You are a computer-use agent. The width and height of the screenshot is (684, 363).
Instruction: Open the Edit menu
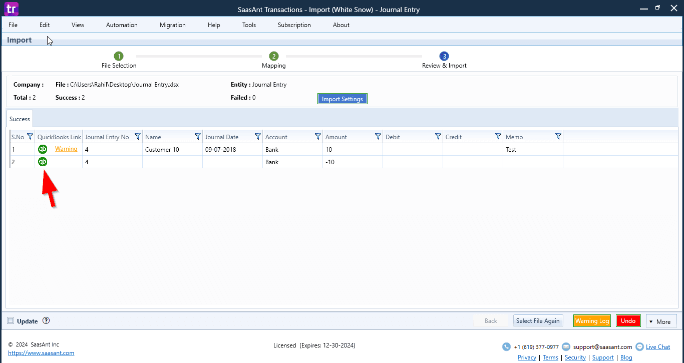45,25
